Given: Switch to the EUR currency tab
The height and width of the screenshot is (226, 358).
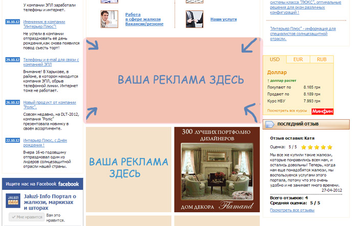Looking at the screenshot, I should click(x=298, y=60).
